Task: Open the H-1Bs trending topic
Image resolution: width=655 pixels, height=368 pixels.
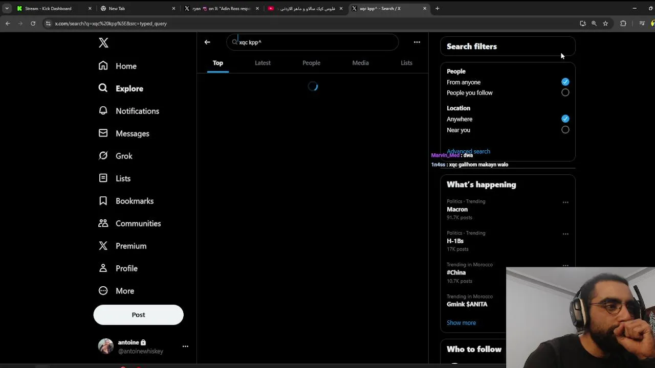Action: tap(455, 241)
